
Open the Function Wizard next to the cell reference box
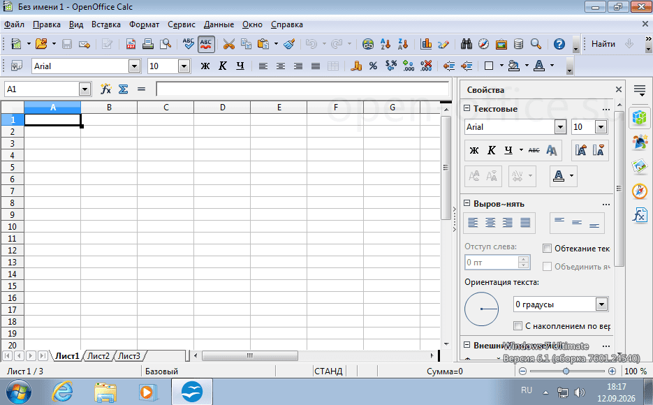pos(105,89)
